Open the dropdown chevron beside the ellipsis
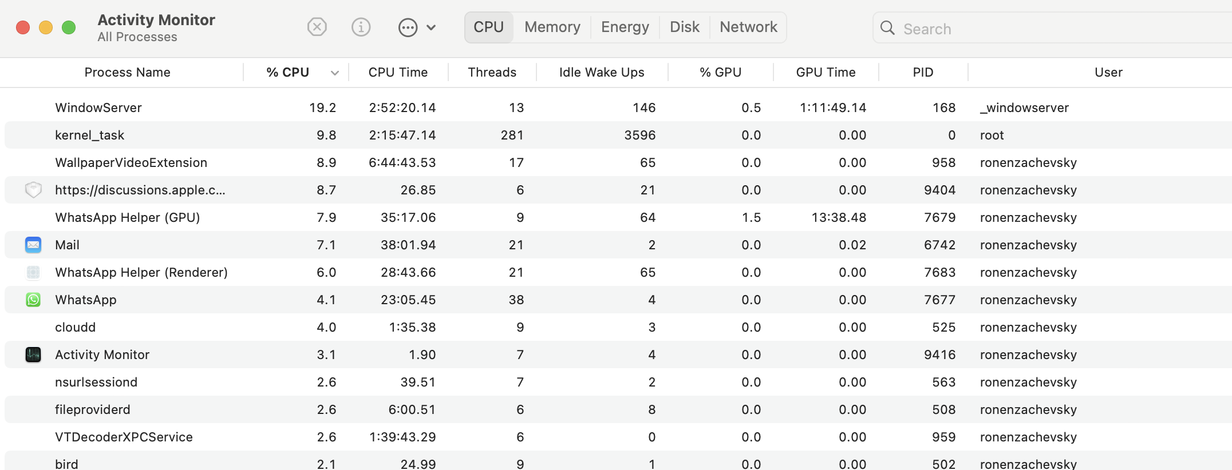 point(432,27)
